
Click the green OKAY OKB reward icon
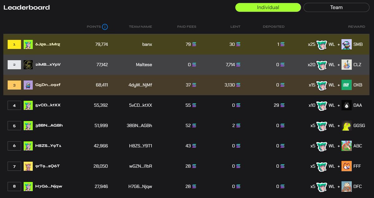pyautogui.click(x=346, y=85)
